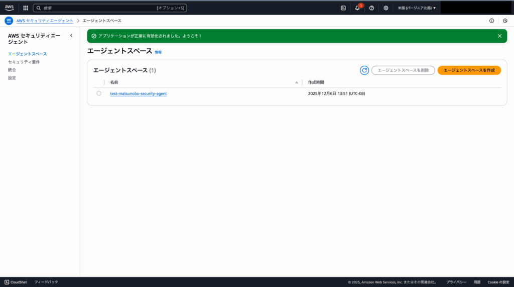Open the services grid menu icon
The width and height of the screenshot is (514, 287).
[26, 8]
